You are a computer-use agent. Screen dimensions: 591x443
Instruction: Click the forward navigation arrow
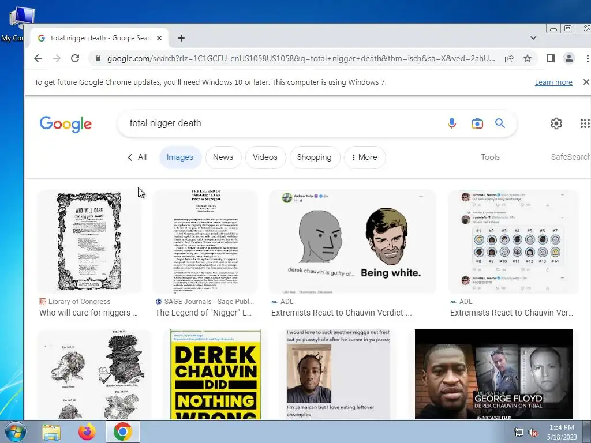57,58
